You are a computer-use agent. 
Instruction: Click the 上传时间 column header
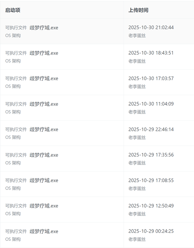coord(138,10)
